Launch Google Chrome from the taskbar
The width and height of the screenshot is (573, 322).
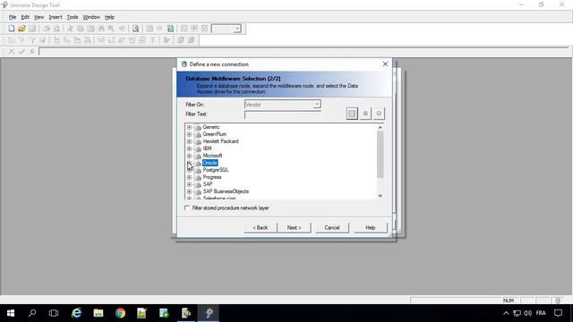tap(120, 313)
